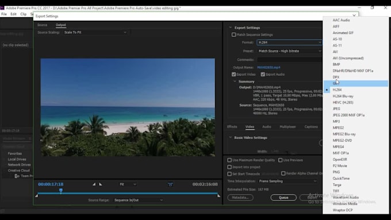Click the current timecode 00:00:17:18
Image resolution: width=391 pixels, height=220 pixels.
51,184
